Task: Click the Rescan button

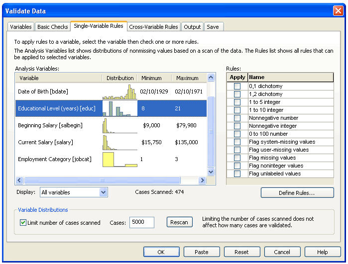Action: (179, 222)
